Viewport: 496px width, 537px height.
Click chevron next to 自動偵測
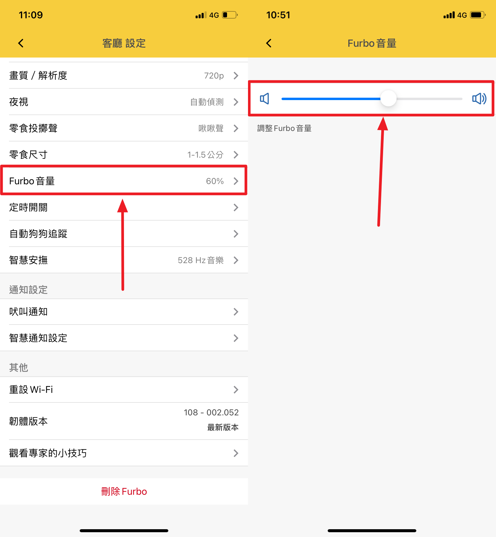(236, 102)
